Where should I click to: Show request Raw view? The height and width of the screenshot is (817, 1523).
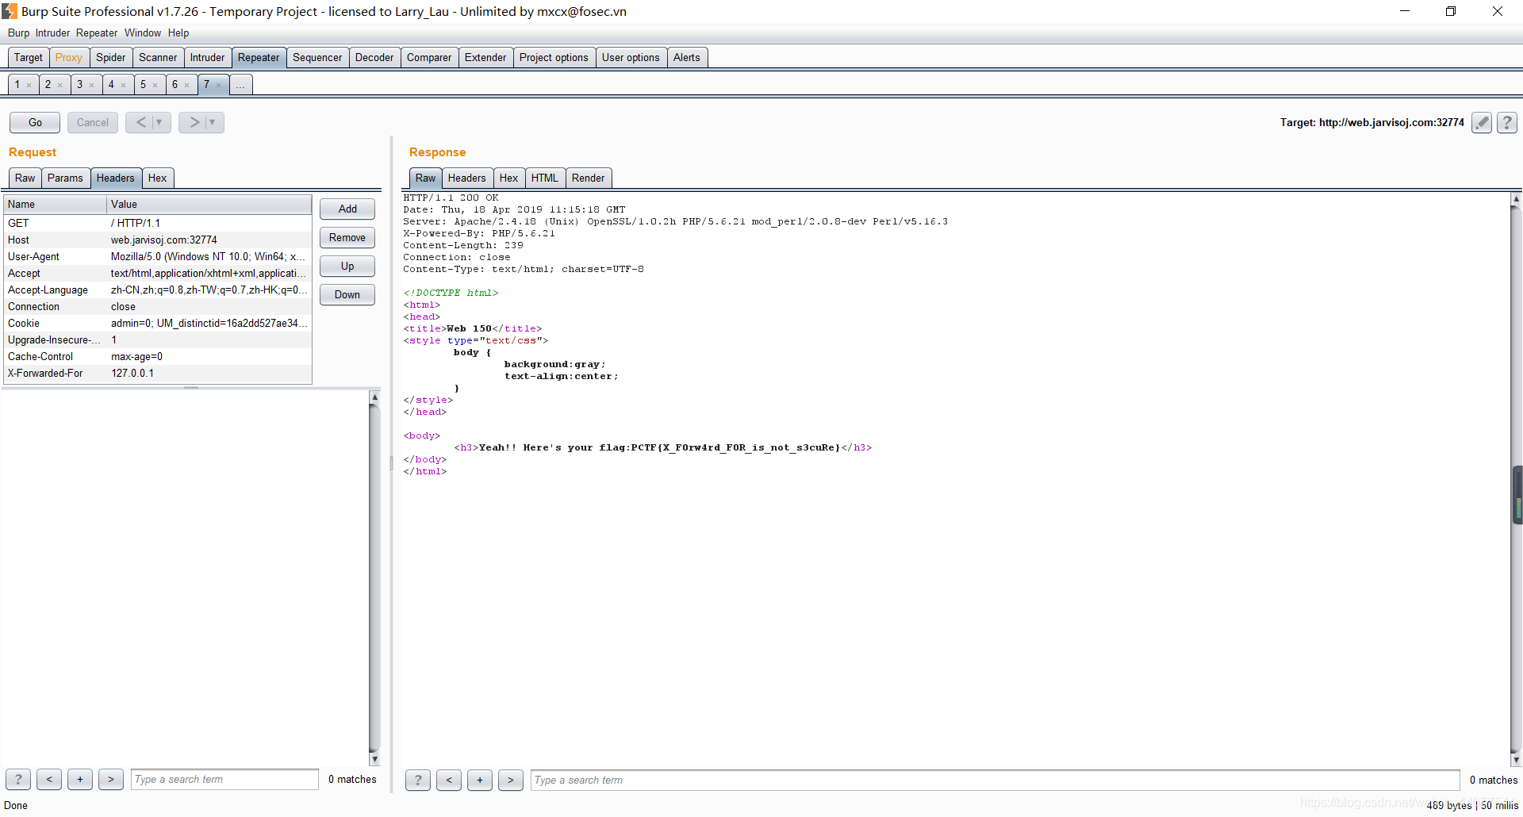pos(25,178)
